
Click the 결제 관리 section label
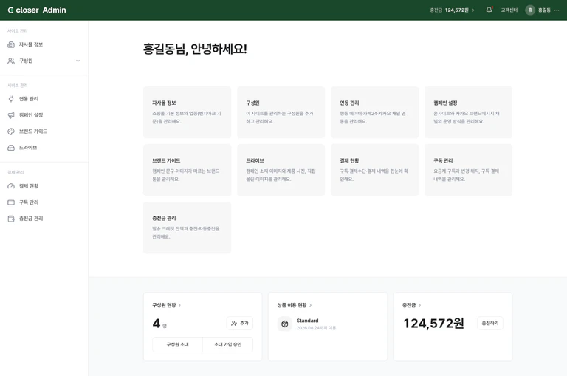(x=16, y=172)
